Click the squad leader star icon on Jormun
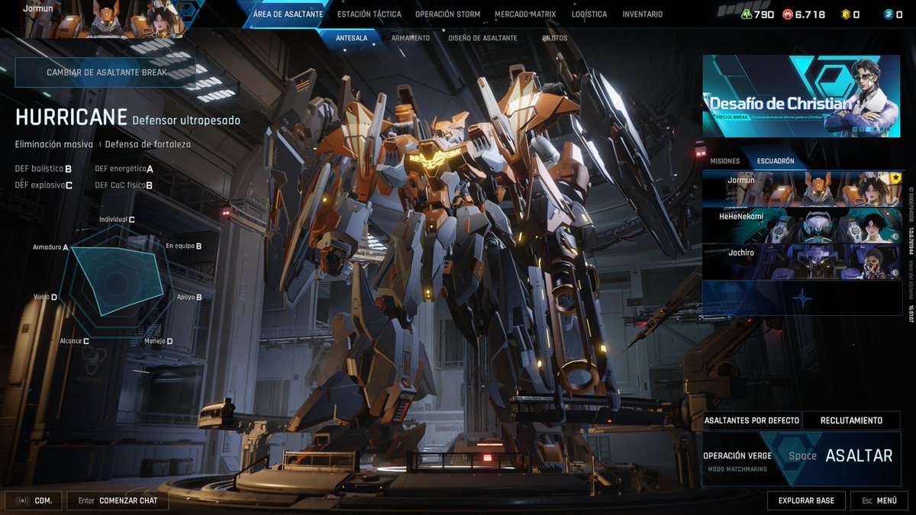Image resolution: width=916 pixels, height=515 pixels. coord(896,178)
